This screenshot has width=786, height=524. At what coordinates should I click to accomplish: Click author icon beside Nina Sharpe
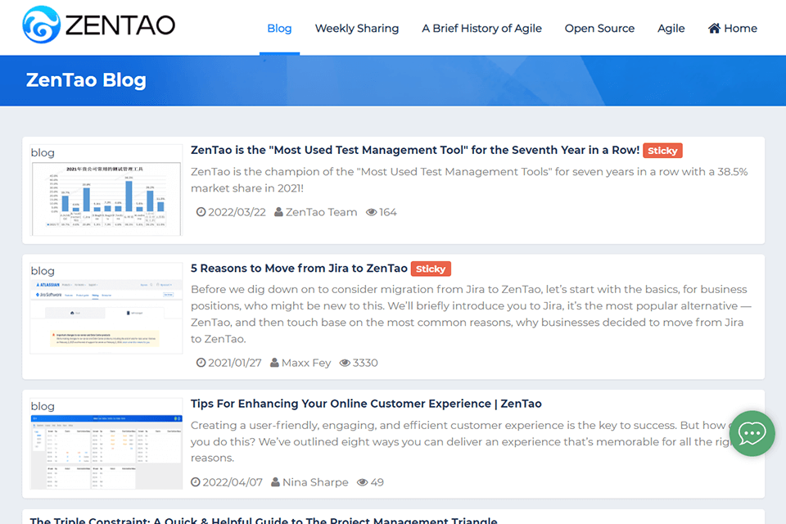[x=275, y=482]
